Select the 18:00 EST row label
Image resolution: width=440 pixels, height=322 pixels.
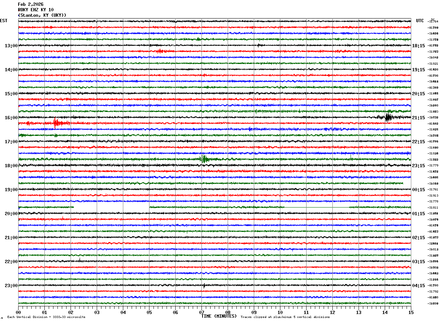click(11, 166)
